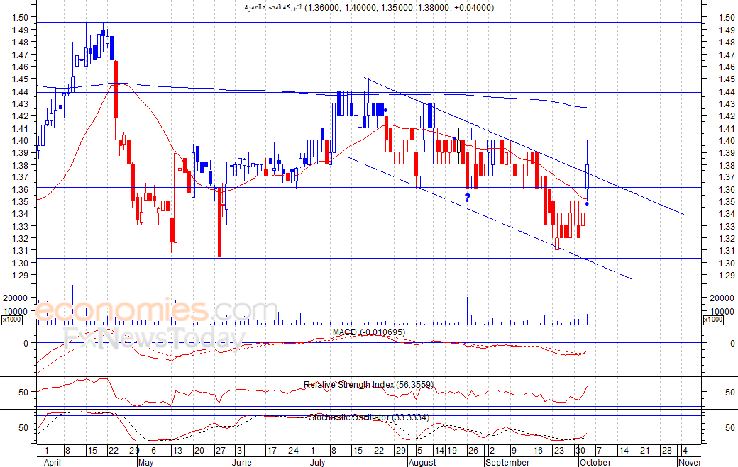Select the April month label on time axis

pyautogui.click(x=53, y=462)
